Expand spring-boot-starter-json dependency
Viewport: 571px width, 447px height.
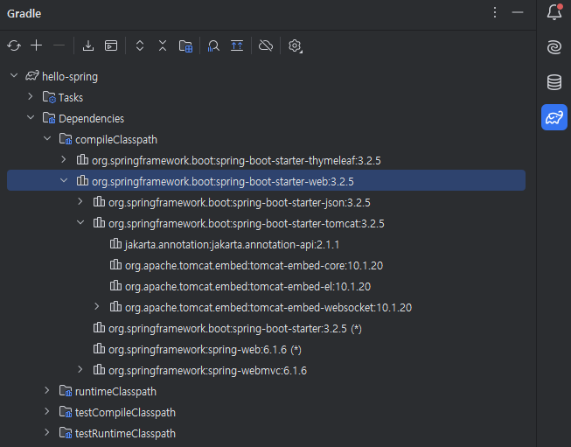coord(80,201)
